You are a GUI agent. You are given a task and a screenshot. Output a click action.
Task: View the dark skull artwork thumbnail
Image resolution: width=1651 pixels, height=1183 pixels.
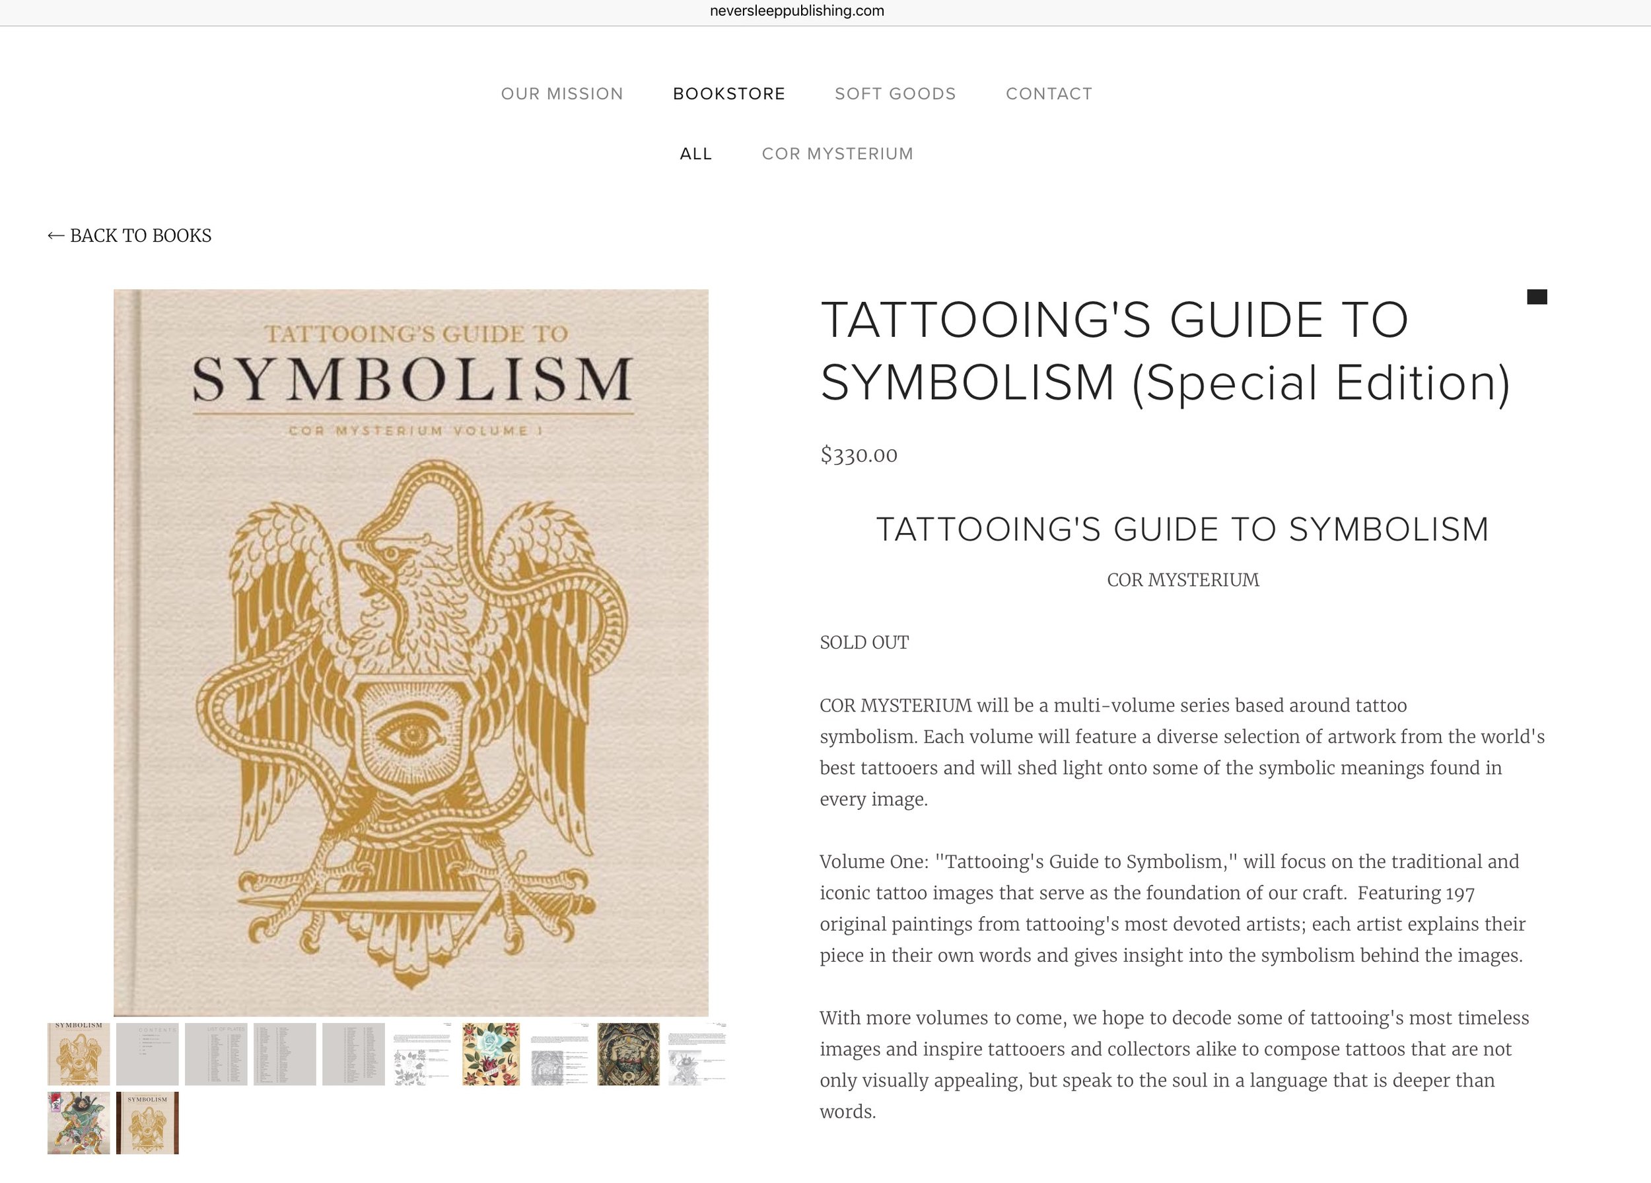(628, 1054)
